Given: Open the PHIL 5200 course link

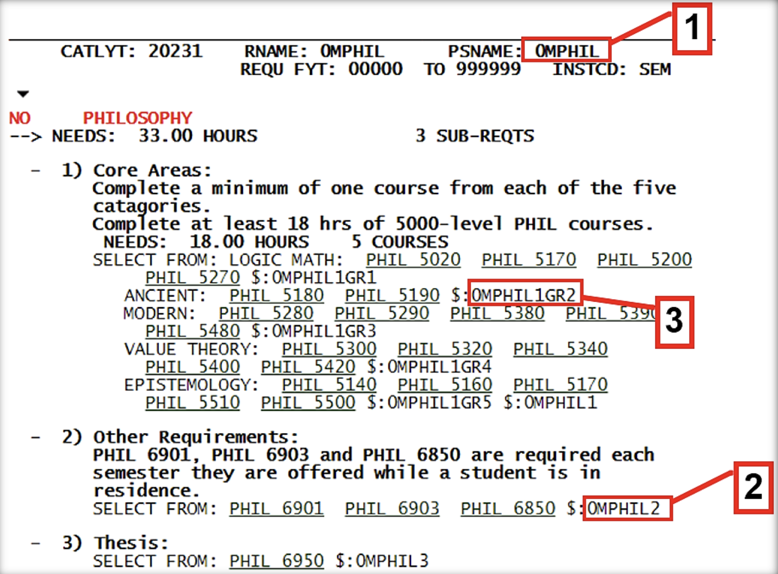Looking at the screenshot, I should [x=644, y=260].
